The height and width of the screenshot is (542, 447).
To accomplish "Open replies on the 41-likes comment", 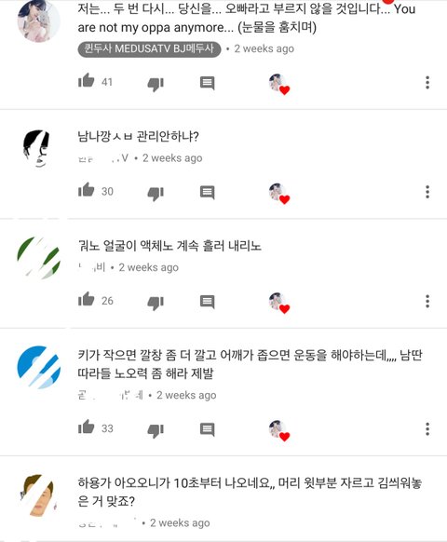I will (208, 83).
